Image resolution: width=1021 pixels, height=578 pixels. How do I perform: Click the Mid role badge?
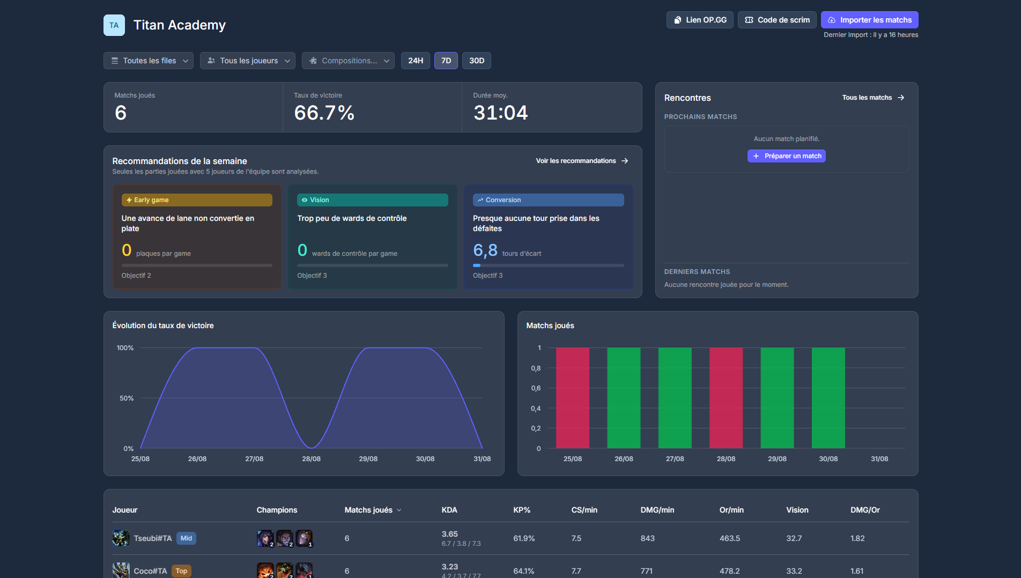pos(186,538)
